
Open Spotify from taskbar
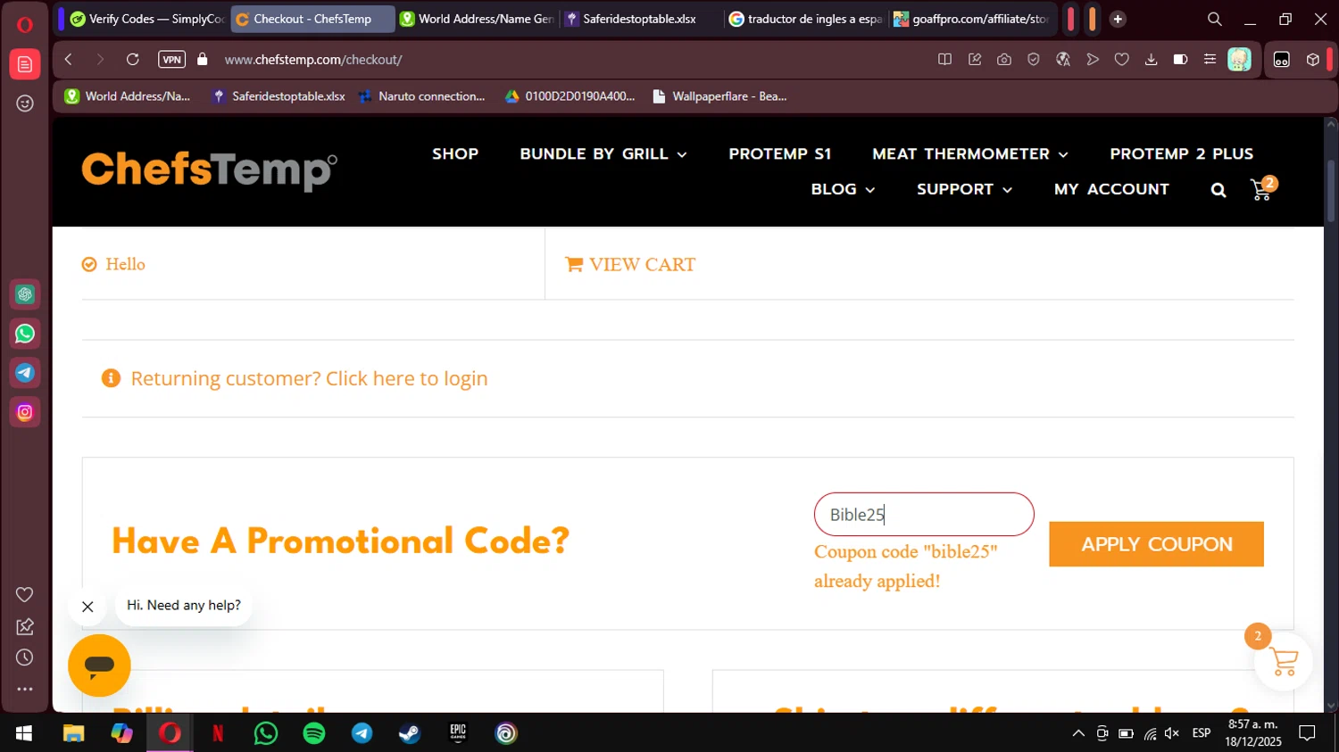click(314, 733)
